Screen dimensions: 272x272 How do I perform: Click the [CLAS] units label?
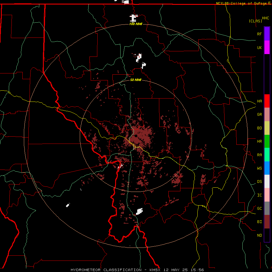[x=255, y=21]
